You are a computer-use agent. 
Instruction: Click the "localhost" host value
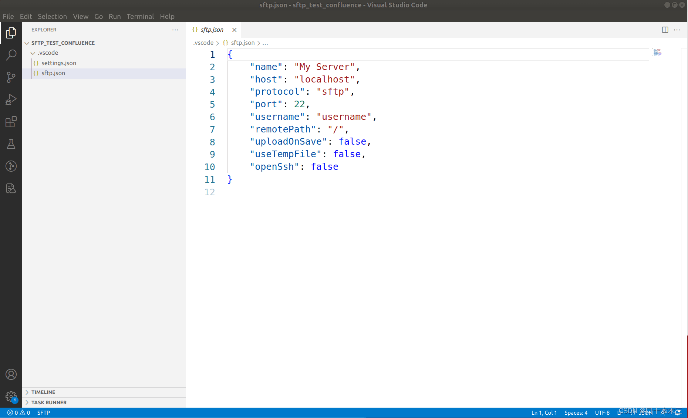(x=324, y=80)
